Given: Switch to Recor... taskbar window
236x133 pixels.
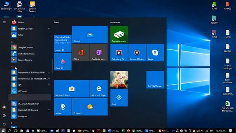Looking at the screenshot, I should pyautogui.click(x=164, y=130).
